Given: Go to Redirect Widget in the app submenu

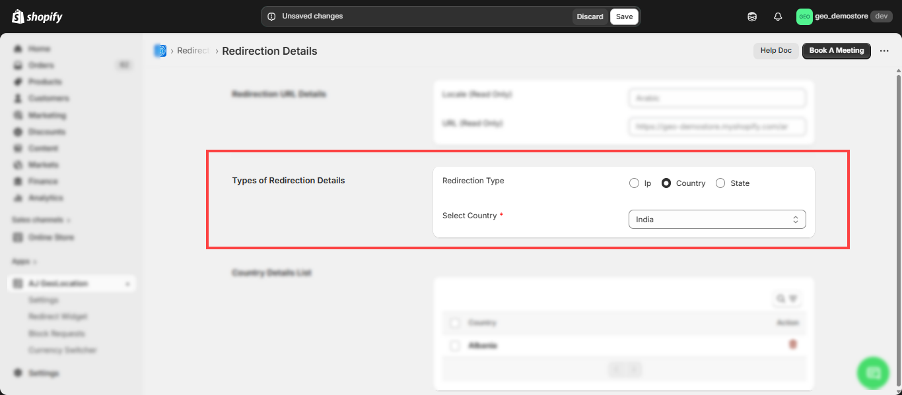Looking at the screenshot, I should pos(57,317).
